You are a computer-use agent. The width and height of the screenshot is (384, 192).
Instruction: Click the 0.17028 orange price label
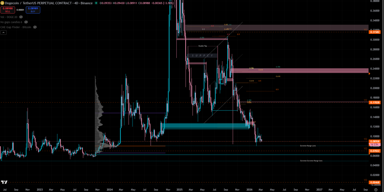coord(374,103)
